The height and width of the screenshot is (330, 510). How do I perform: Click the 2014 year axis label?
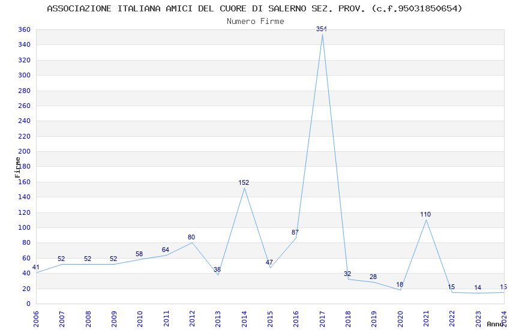(x=244, y=319)
